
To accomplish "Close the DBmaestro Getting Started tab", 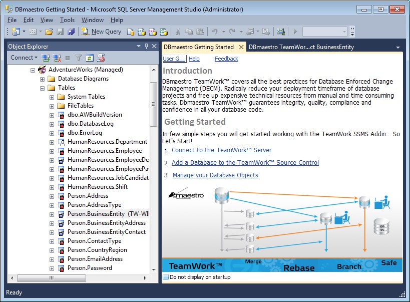I will click(241, 47).
